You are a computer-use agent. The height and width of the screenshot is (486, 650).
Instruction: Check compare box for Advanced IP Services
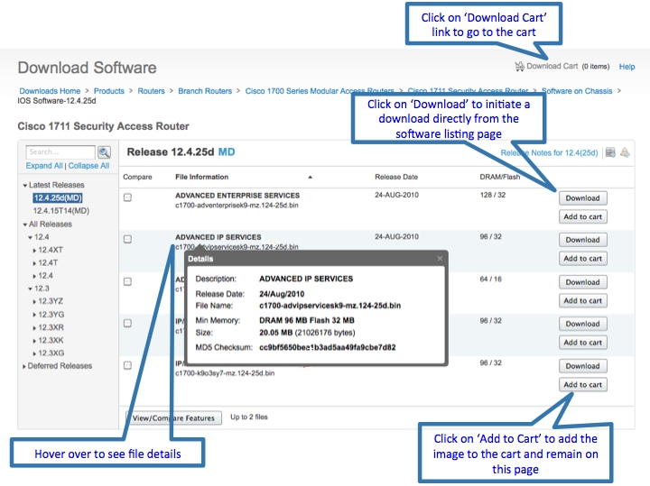[127, 239]
